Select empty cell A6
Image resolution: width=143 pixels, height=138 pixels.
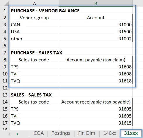pyautogui.click(x=34, y=46)
